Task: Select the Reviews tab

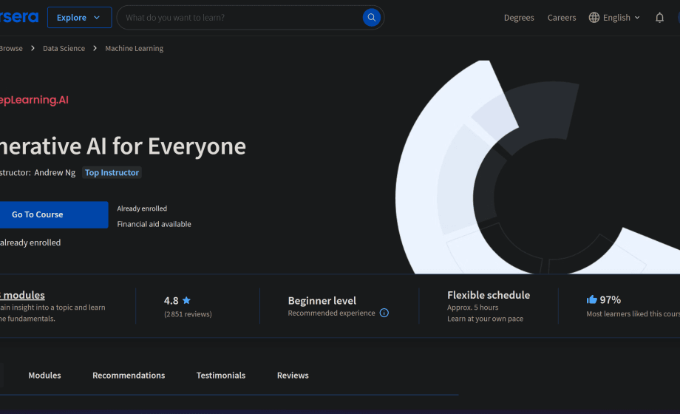Action: click(293, 376)
